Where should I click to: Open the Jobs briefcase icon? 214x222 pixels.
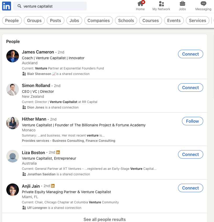click(x=182, y=4)
